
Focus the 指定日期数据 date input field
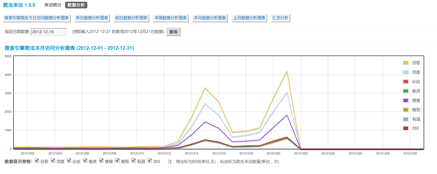coord(49,32)
